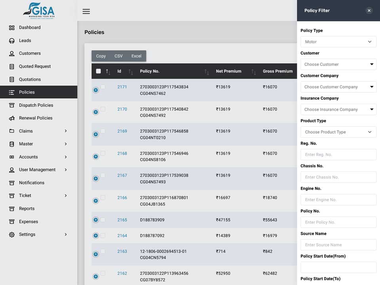Check the select-all header checkbox

[99, 71]
